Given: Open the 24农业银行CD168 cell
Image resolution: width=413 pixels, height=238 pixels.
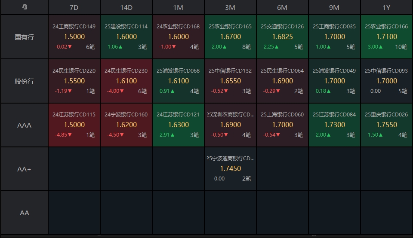Looking at the screenshot, I should coord(178,37).
